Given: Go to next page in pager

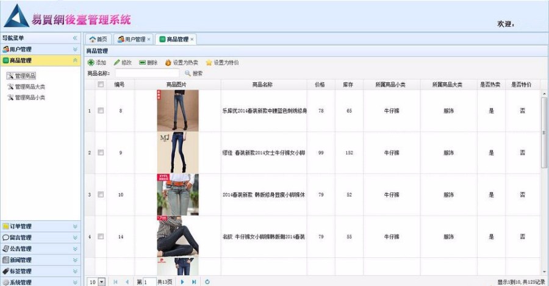Looking at the screenshot, I should click(x=182, y=282).
